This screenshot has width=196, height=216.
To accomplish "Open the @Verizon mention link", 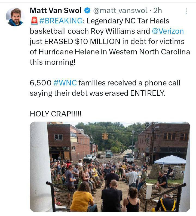I will [168, 31].
